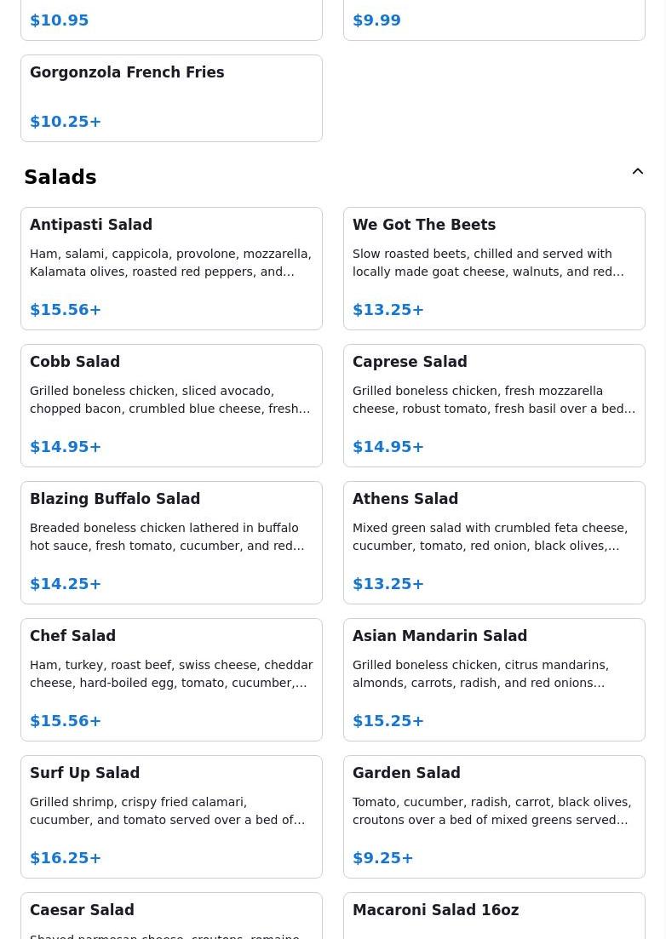Open the Antipasti Salad item
The image size is (666, 939).
click(x=171, y=268)
